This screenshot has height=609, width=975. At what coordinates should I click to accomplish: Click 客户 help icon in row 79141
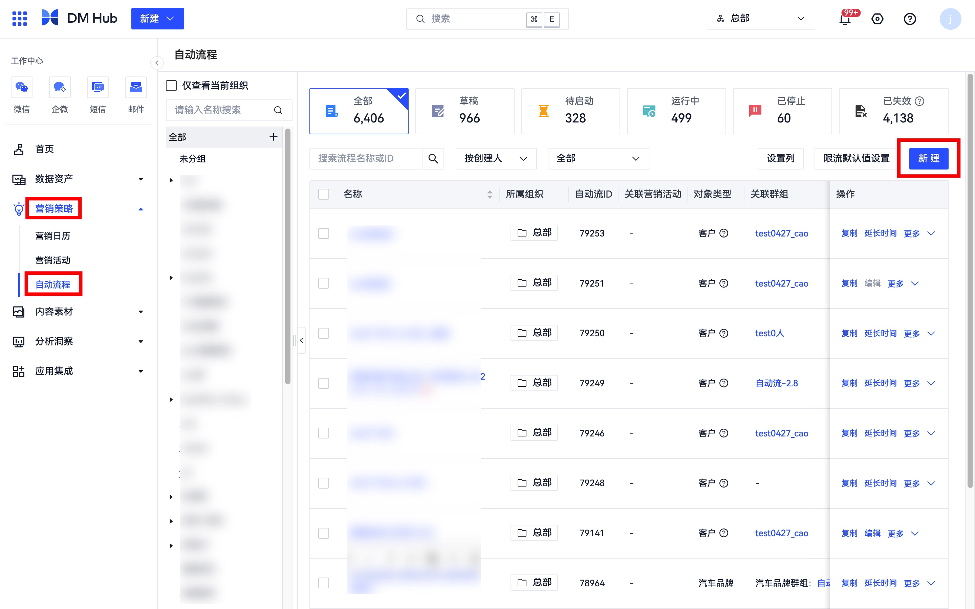point(723,533)
